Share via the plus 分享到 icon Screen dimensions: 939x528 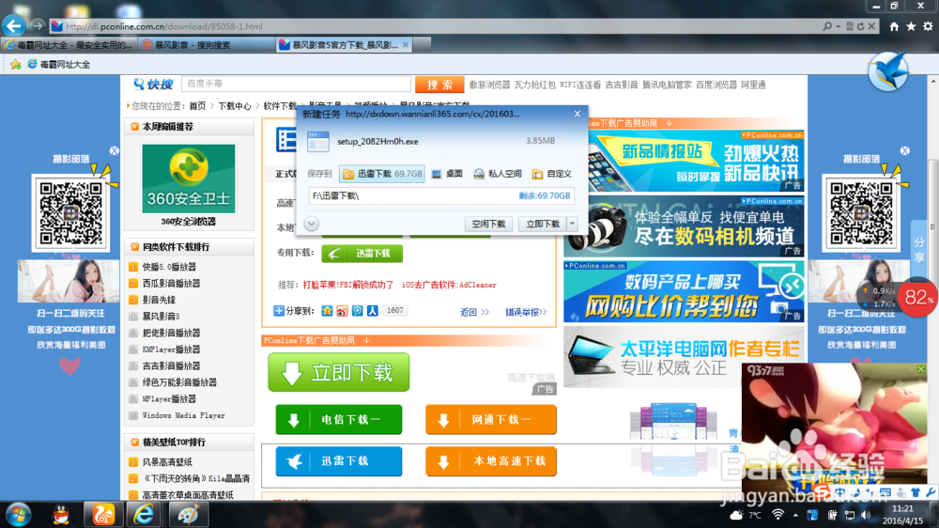[x=279, y=310]
